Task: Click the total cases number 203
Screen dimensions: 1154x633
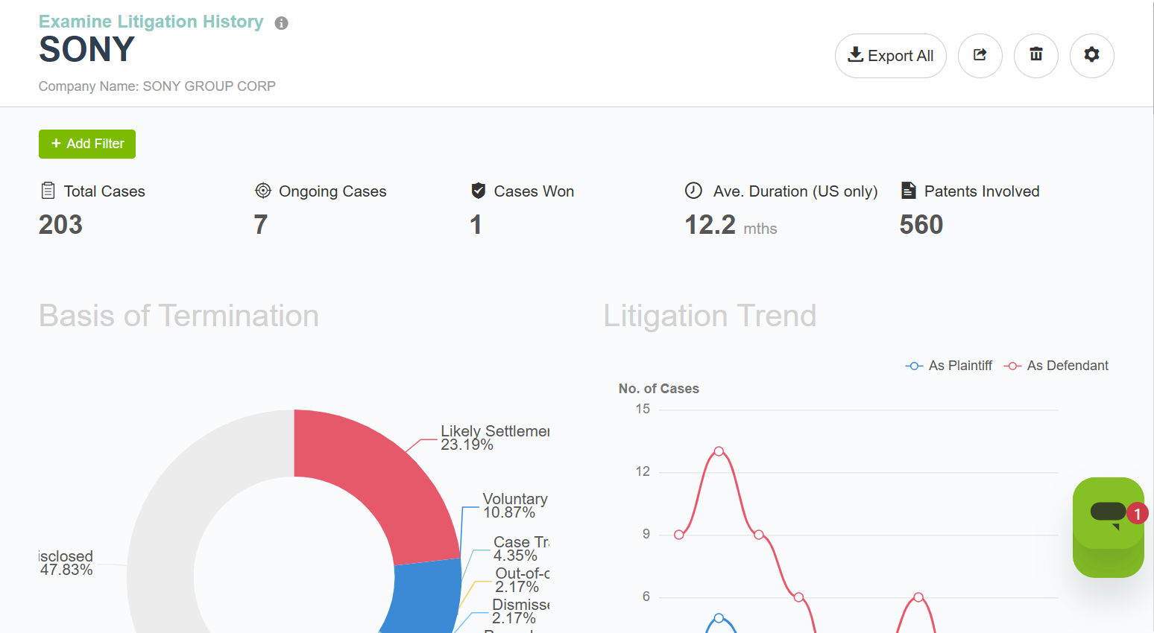Action: pyautogui.click(x=60, y=225)
